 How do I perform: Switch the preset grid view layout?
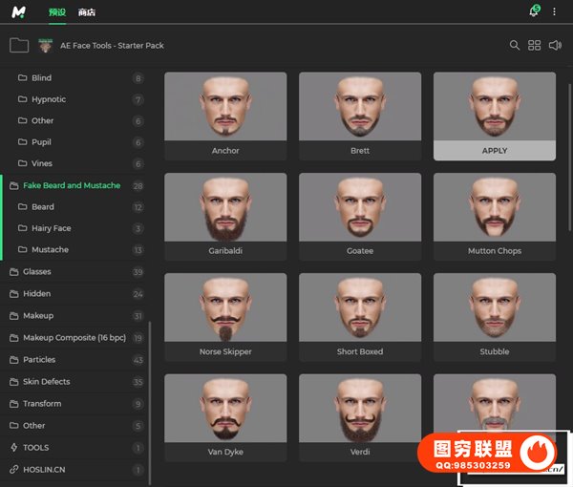click(x=535, y=45)
